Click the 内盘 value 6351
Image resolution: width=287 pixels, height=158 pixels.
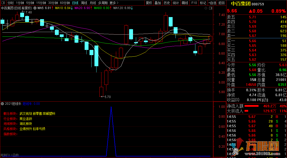pyautogui.click(x=282, y=85)
